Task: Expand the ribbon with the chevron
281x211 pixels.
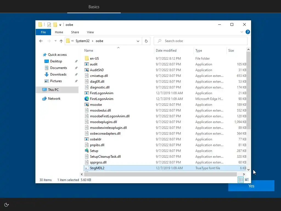Action: [x=241, y=32]
